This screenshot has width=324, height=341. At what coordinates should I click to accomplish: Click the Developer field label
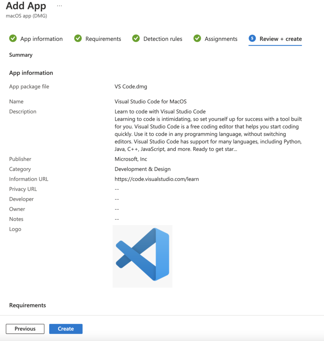coord(21,199)
